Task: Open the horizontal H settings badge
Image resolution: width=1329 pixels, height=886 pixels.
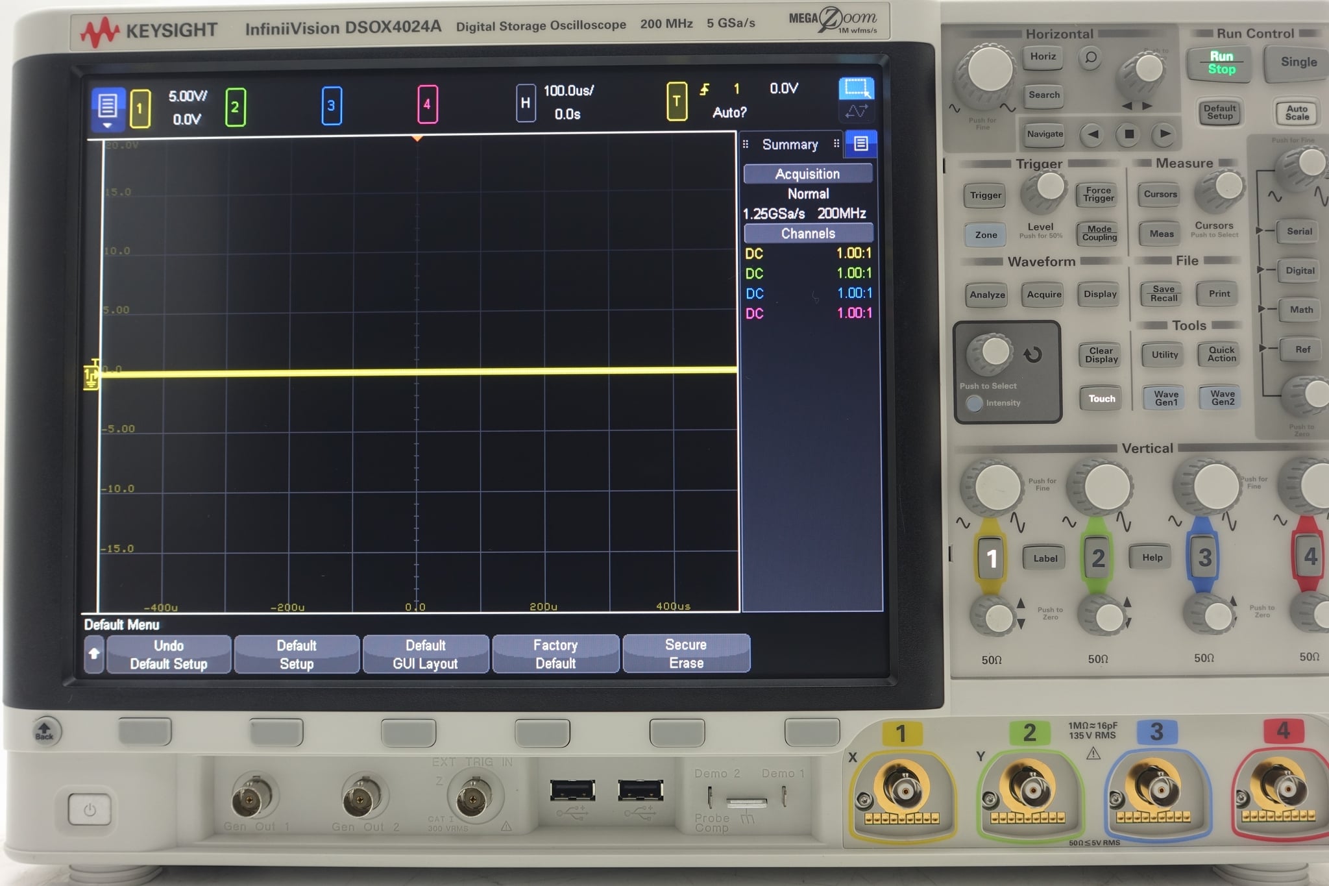Action: pyautogui.click(x=526, y=103)
